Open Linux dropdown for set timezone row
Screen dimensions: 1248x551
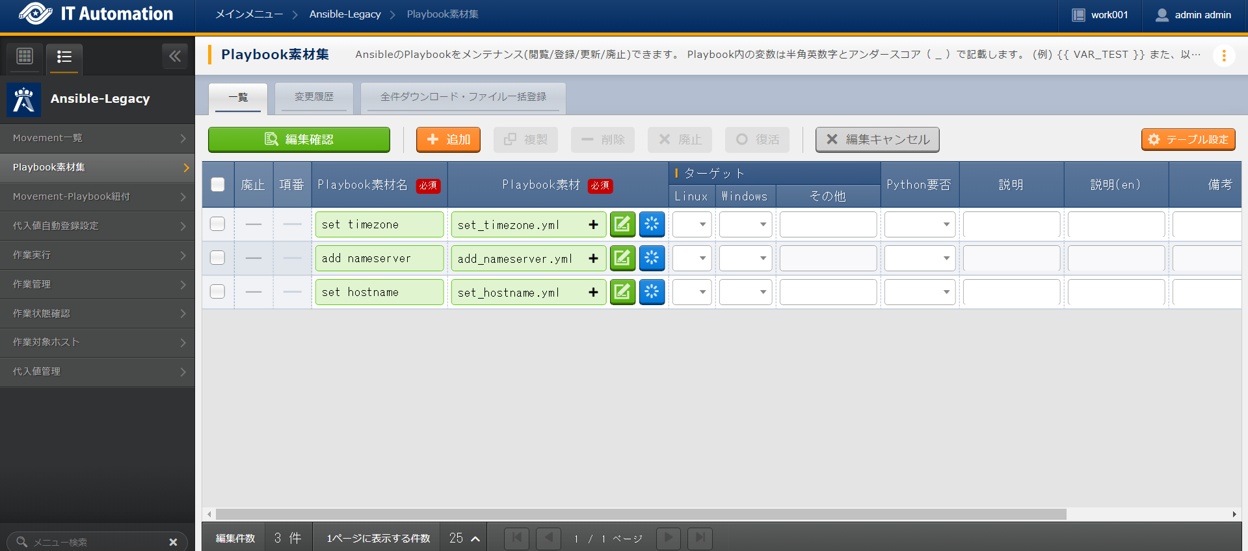[x=692, y=224]
